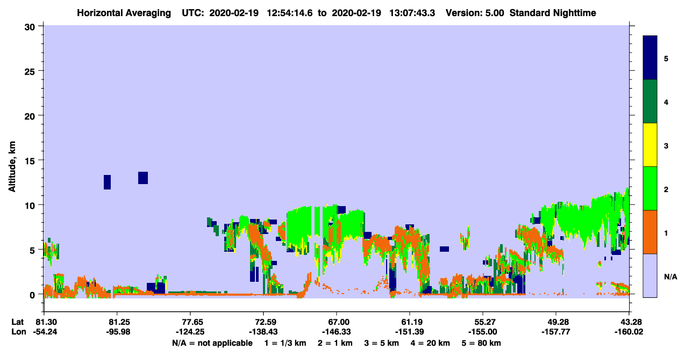Image resolution: width=699 pixels, height=358 pixels.
Task: Click the orange colorbar segment labeled 1
Action: tap(650, 232)
